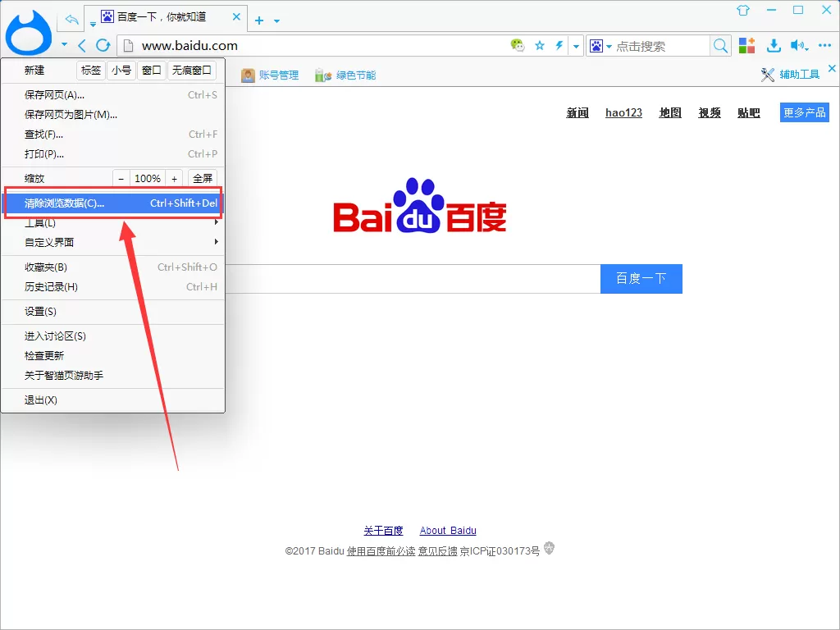Expand dropdown arrow next to new tab button
The image size is (840, 630).
coord(277,21)
